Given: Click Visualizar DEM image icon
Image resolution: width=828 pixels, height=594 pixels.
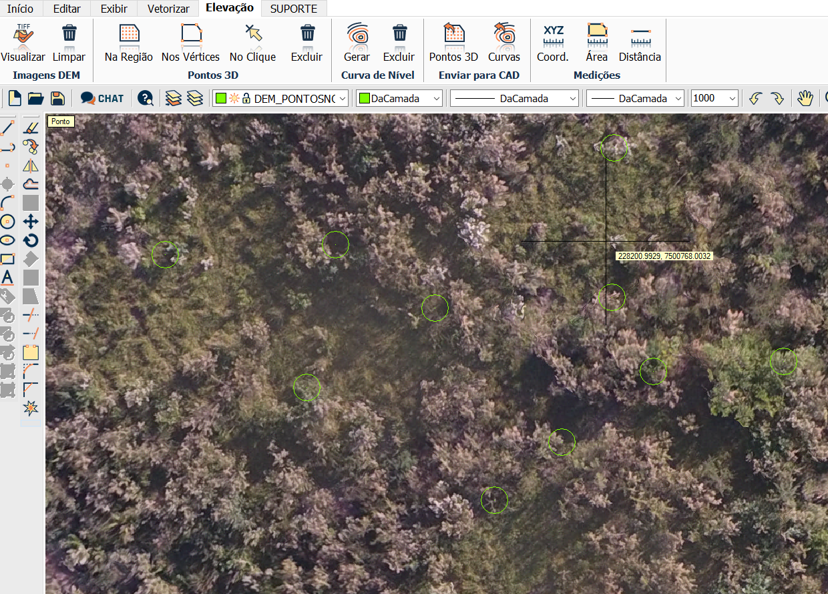Looking at the screenshot, I should tap(23, 42).
